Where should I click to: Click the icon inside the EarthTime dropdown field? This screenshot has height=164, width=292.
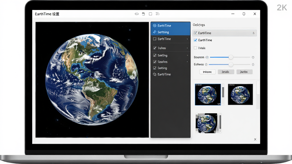(x=195, y=33)
